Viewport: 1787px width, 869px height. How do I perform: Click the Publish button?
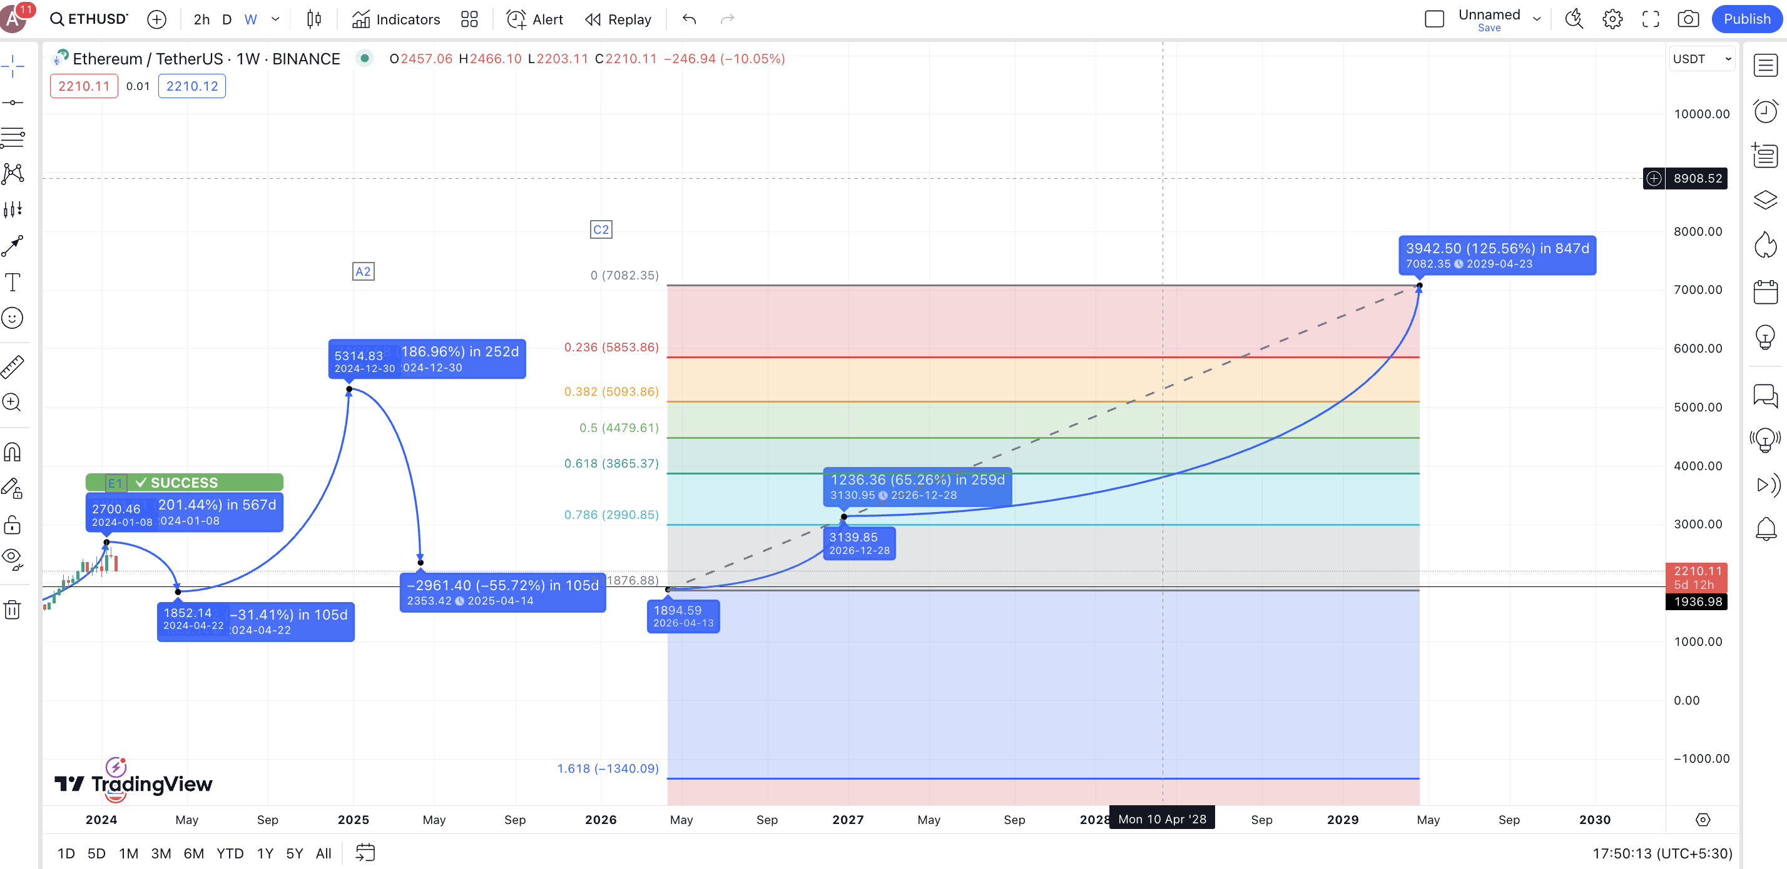[x=1746, y=19]
